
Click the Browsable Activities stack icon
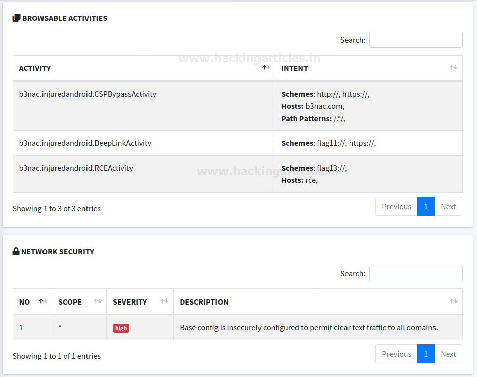pos(16,18)
